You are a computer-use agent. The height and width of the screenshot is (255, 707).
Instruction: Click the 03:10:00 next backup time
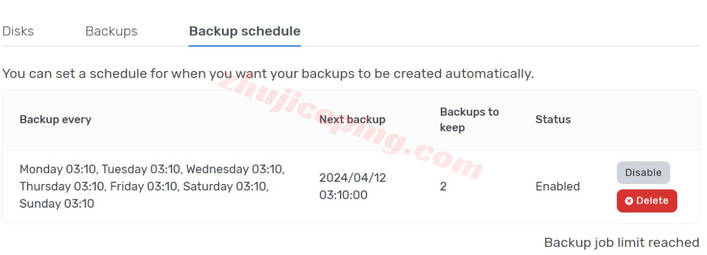point(343,195)
